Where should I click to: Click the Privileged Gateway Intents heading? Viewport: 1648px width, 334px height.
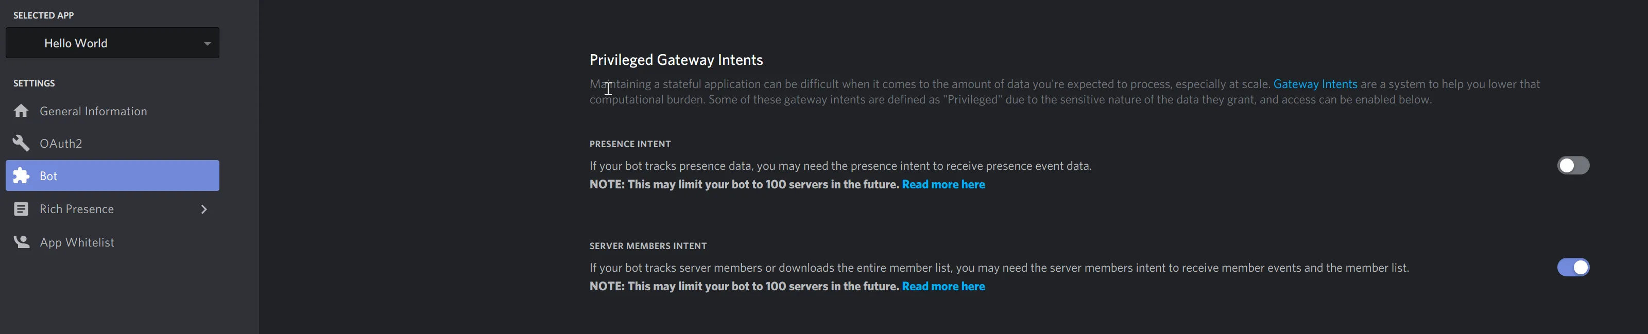click(x=676, y=60)
